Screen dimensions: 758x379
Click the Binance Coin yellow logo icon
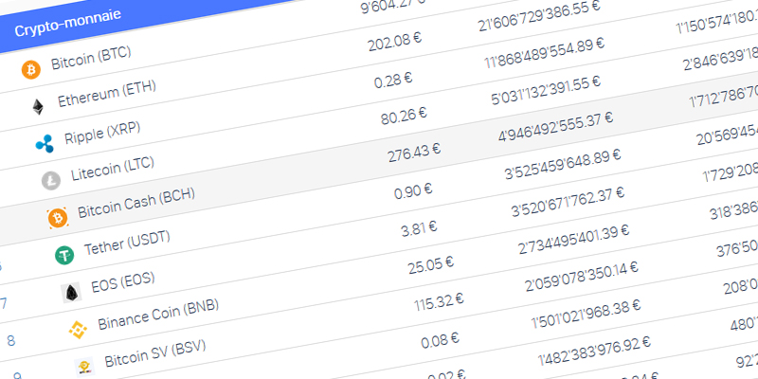(78, 330)
